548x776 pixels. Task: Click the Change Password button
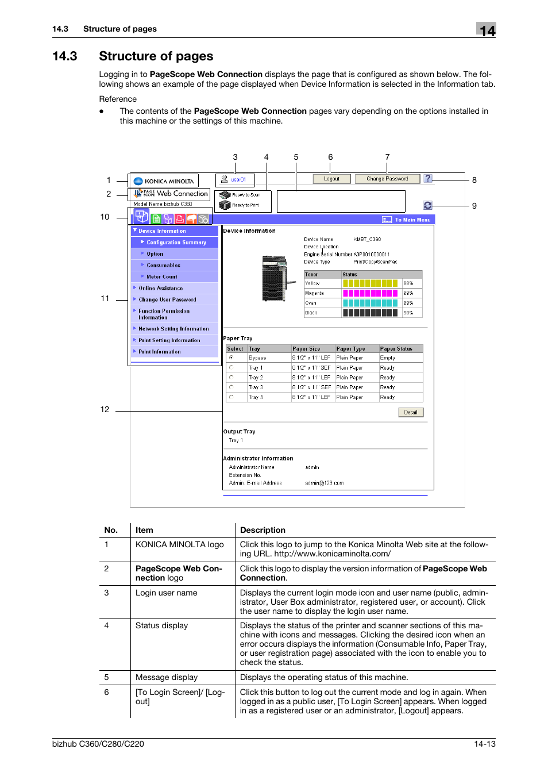(x=387, y=179)
